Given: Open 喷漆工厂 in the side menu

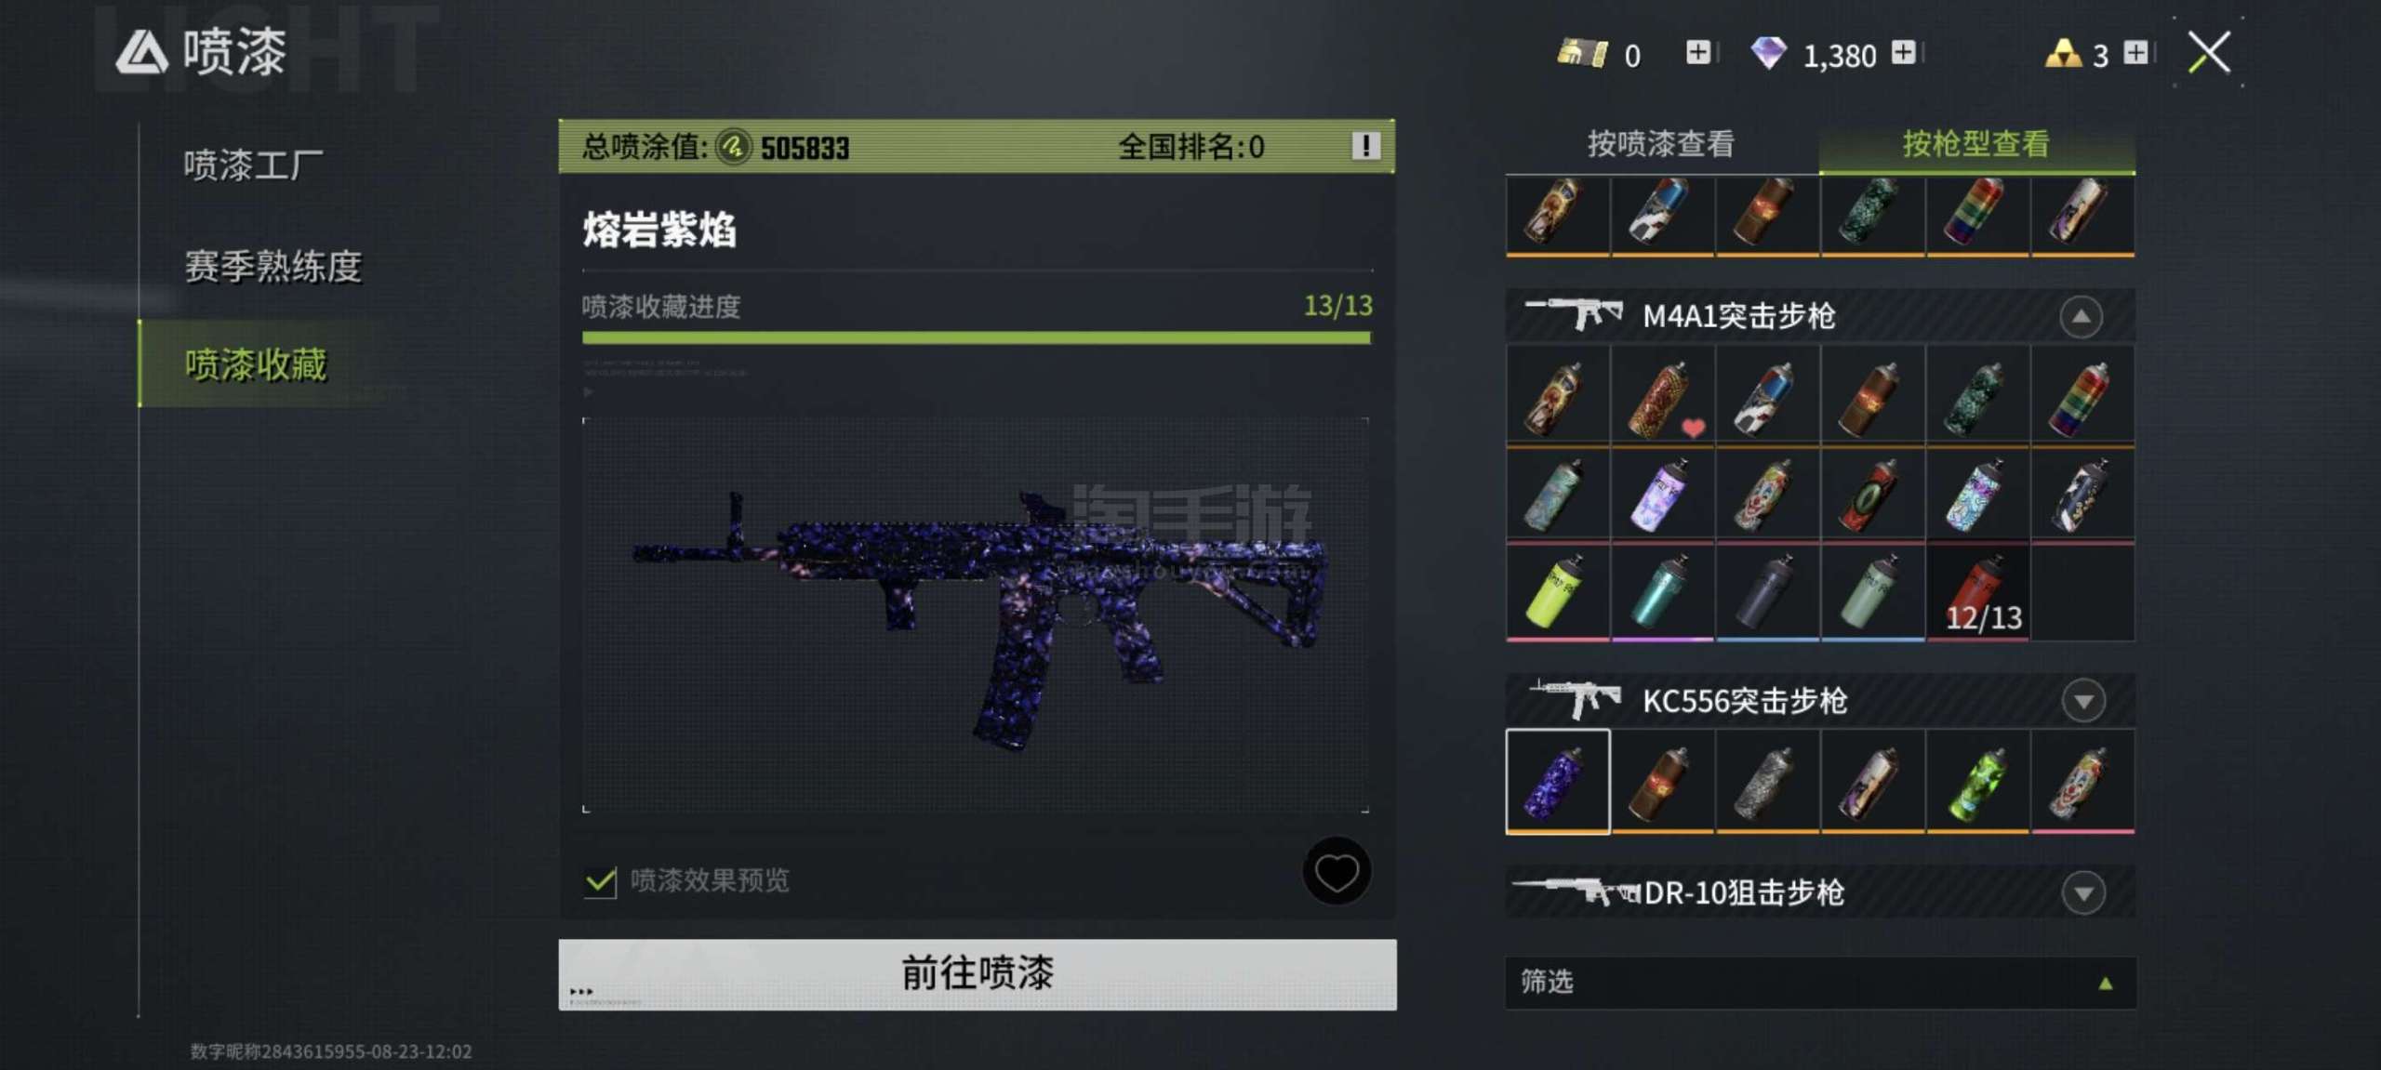Looking at the screenshot, I should click(x=253, y=166).
